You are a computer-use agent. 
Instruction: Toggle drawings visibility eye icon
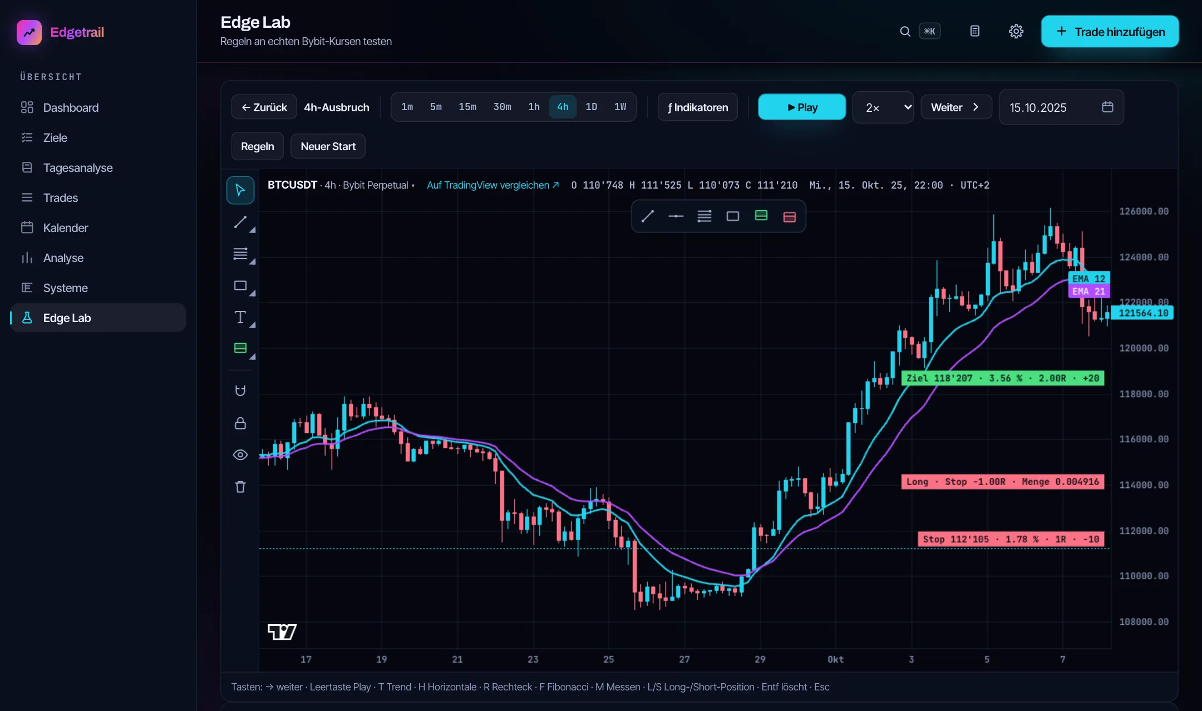pos(240,455)
